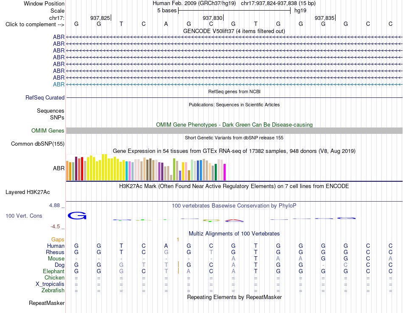Screen dimensions: 403x313
Task: Click the 'Sequences' track label
Action: (50, 111)
